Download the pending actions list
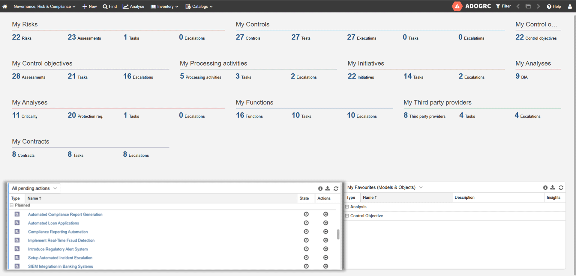576x276 pixels. tap(328, 188)
